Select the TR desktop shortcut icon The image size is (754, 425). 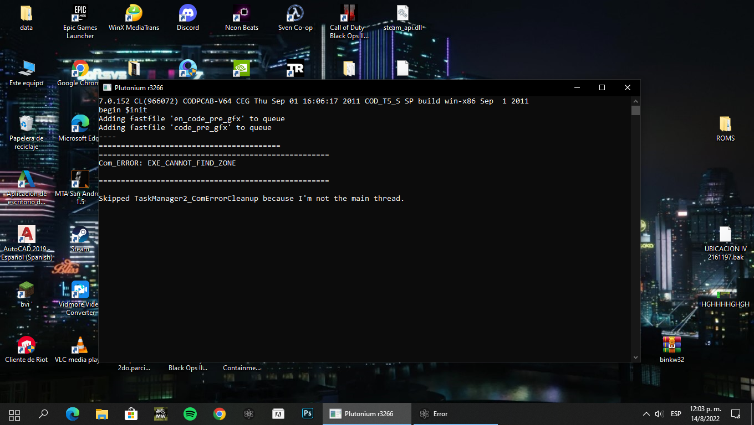295,69
